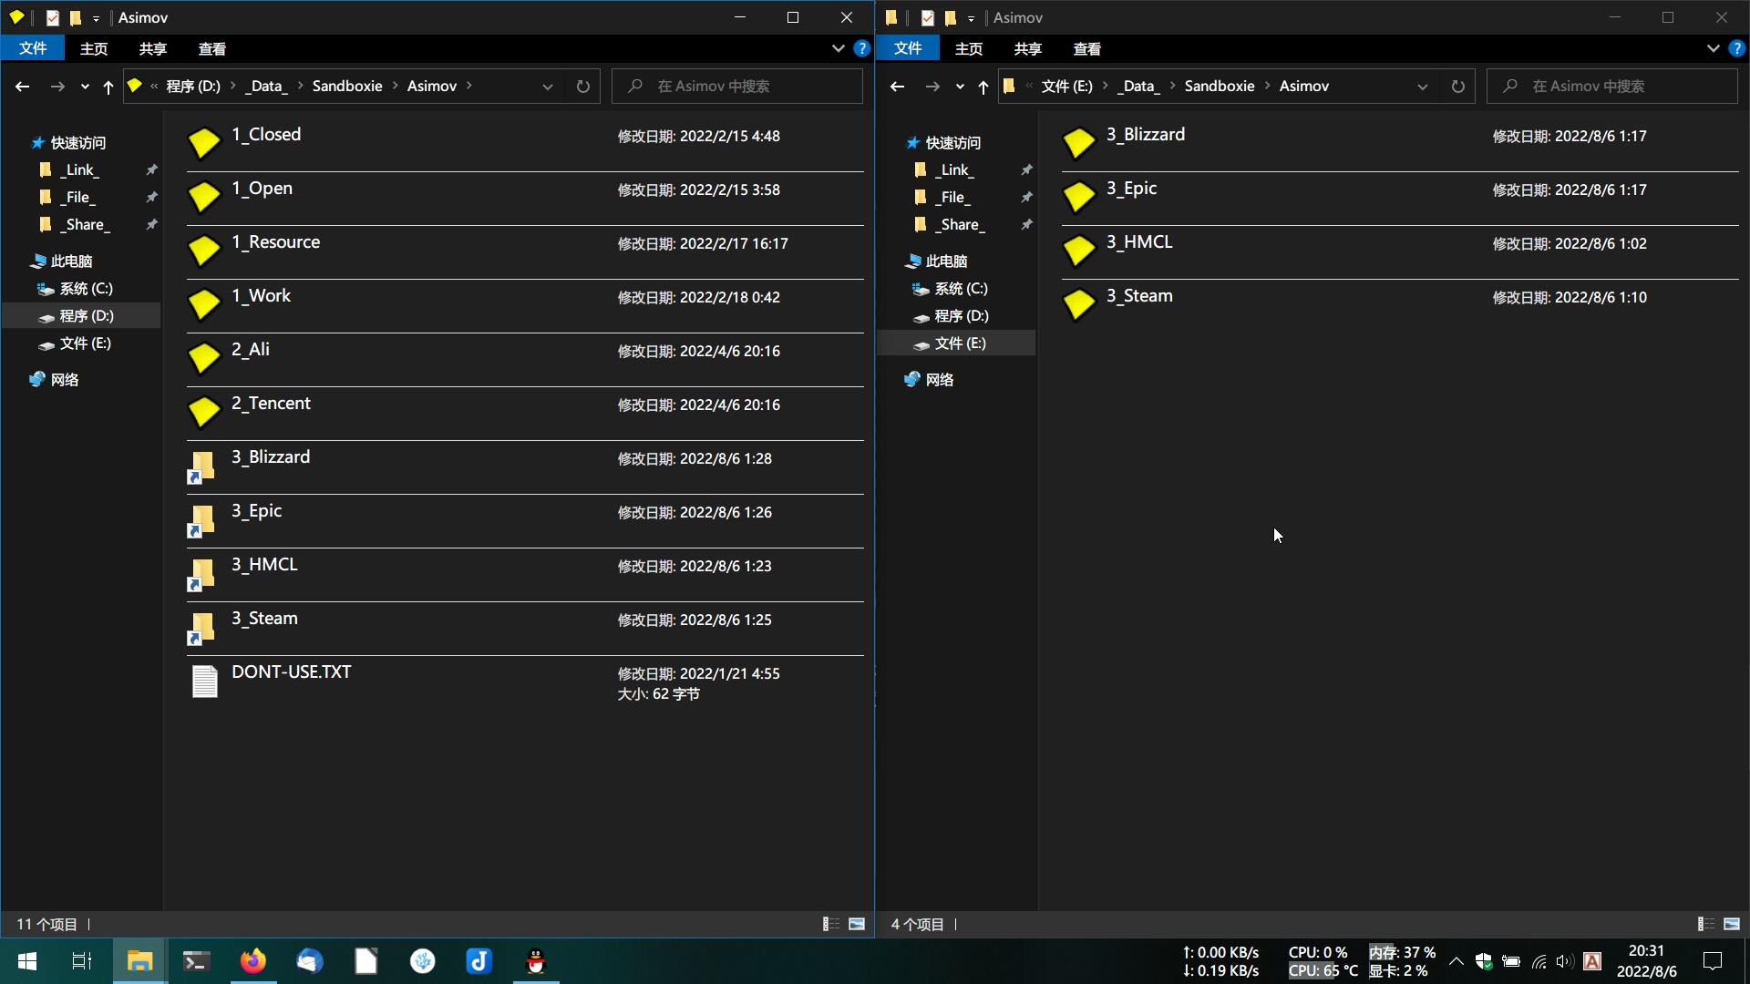Click the refresh icon in the left window

click(x=582, y=87)
